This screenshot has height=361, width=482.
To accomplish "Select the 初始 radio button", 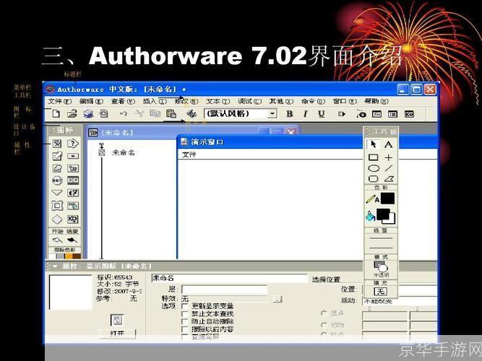I will [x=324, y=325].
